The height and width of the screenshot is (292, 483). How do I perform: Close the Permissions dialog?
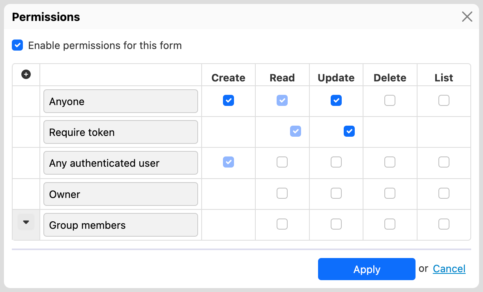[467, 17]
